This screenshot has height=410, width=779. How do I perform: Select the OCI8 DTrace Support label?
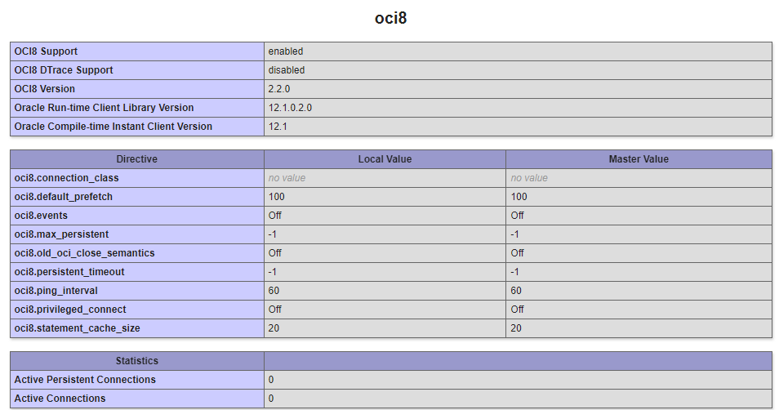pos(64,70)
